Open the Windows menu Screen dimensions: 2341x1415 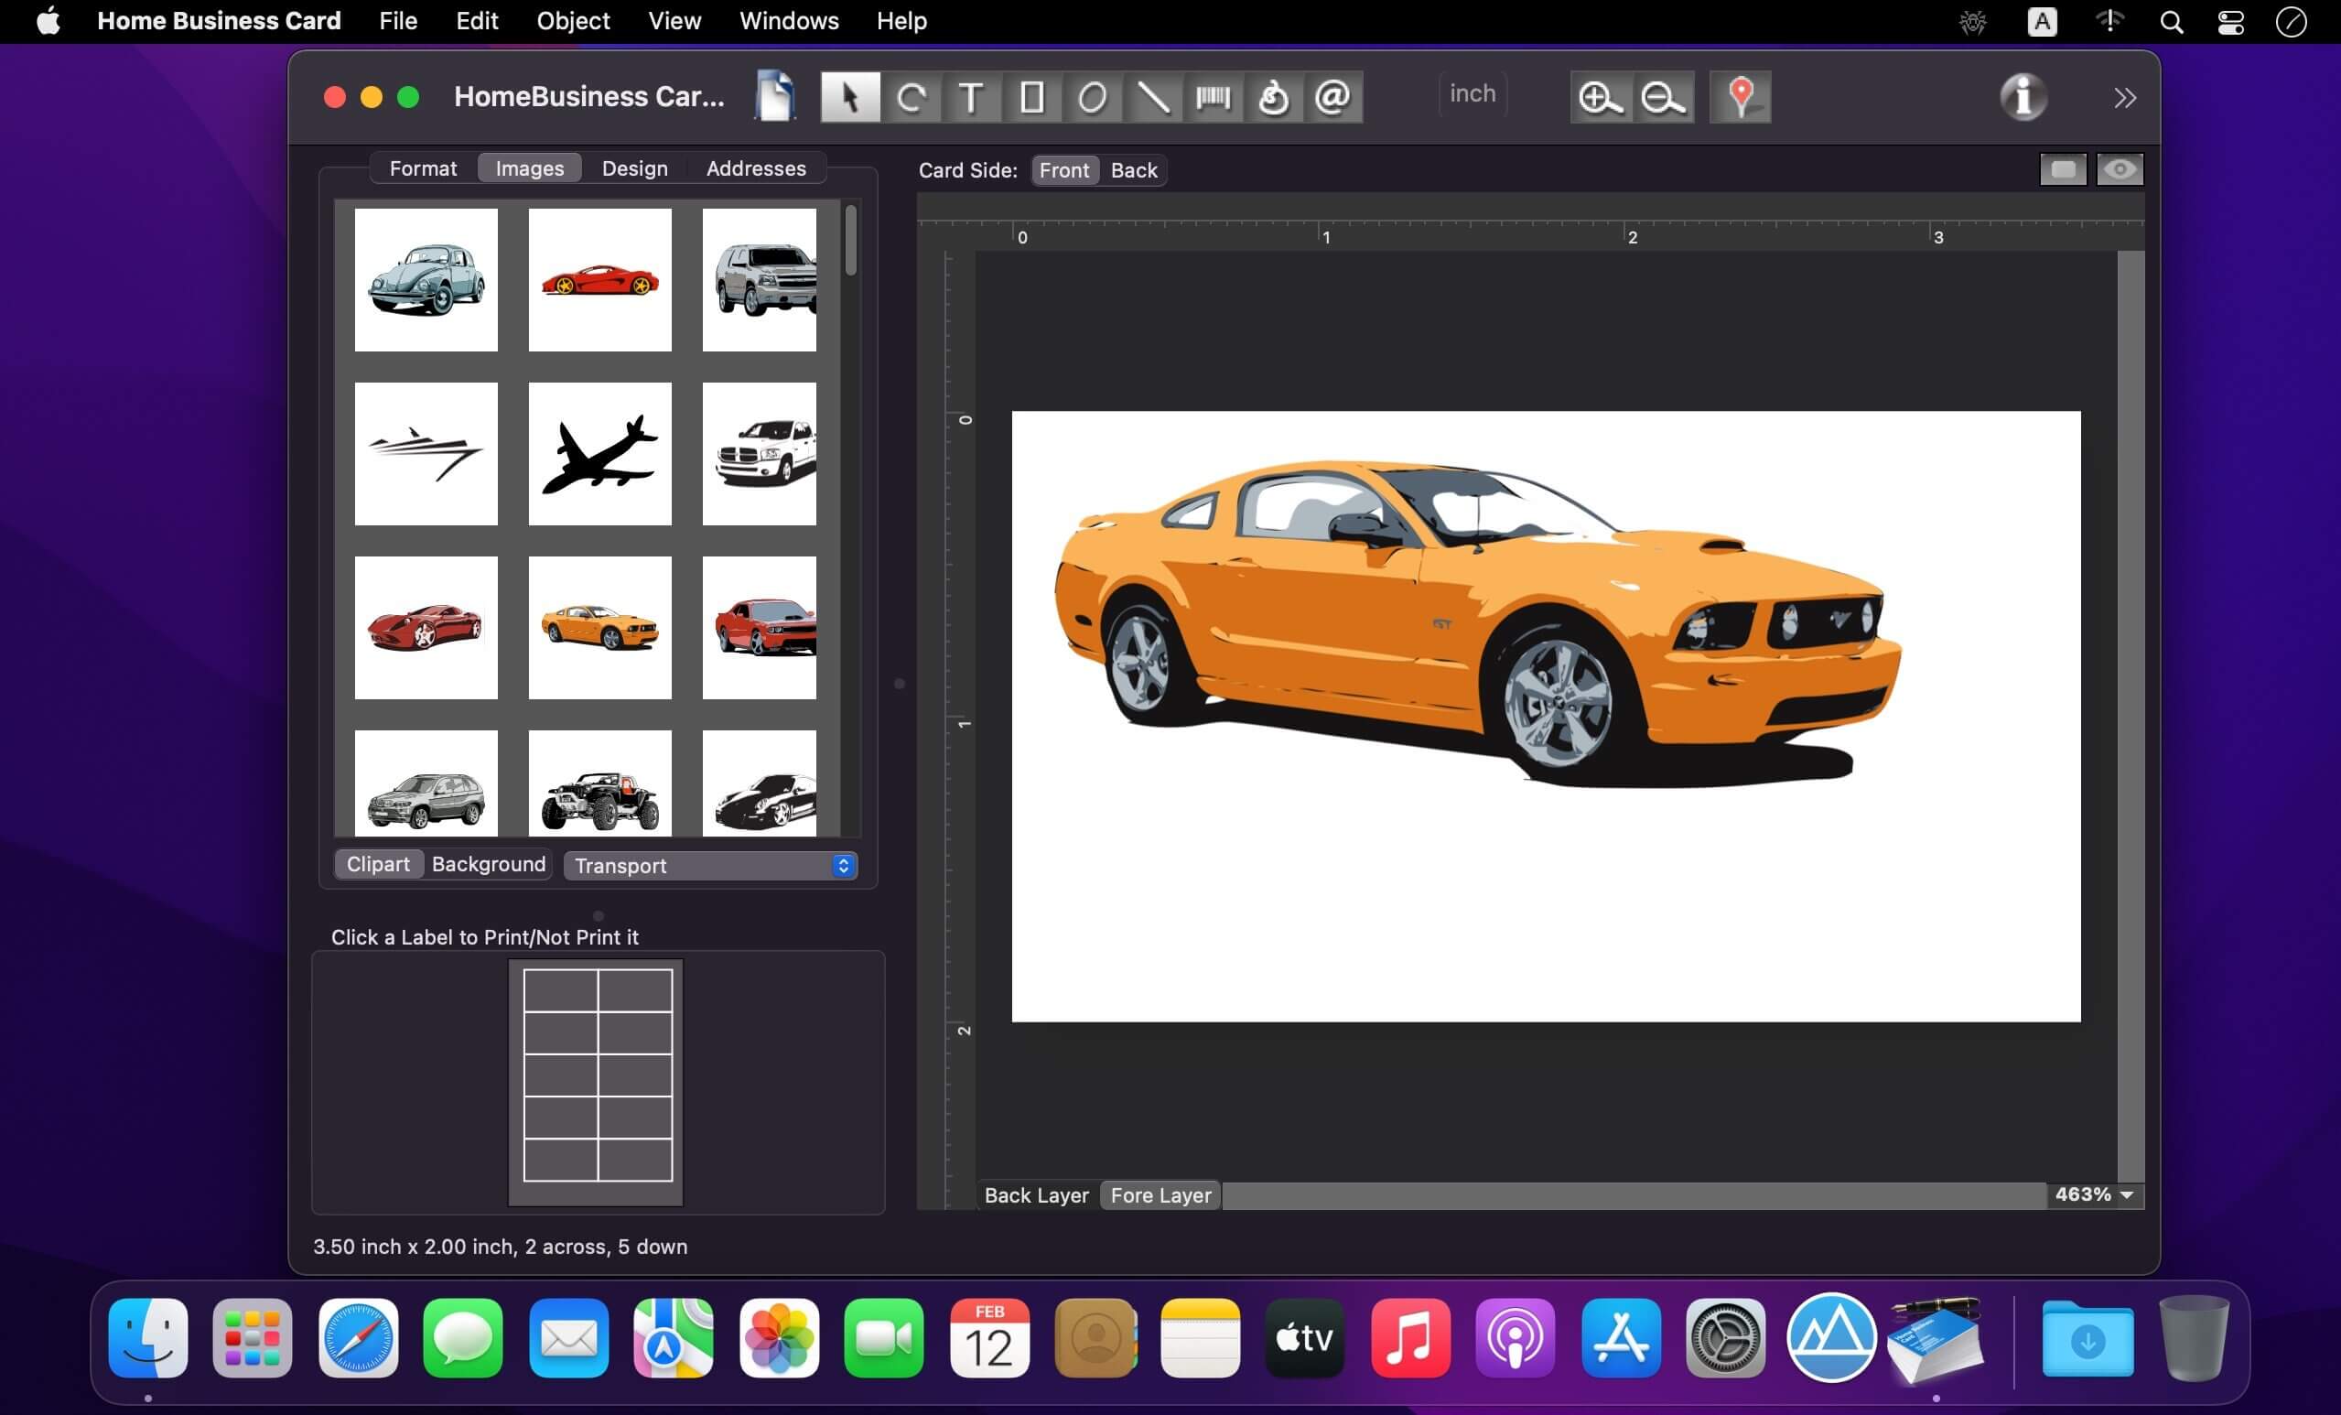coord(789,21)
